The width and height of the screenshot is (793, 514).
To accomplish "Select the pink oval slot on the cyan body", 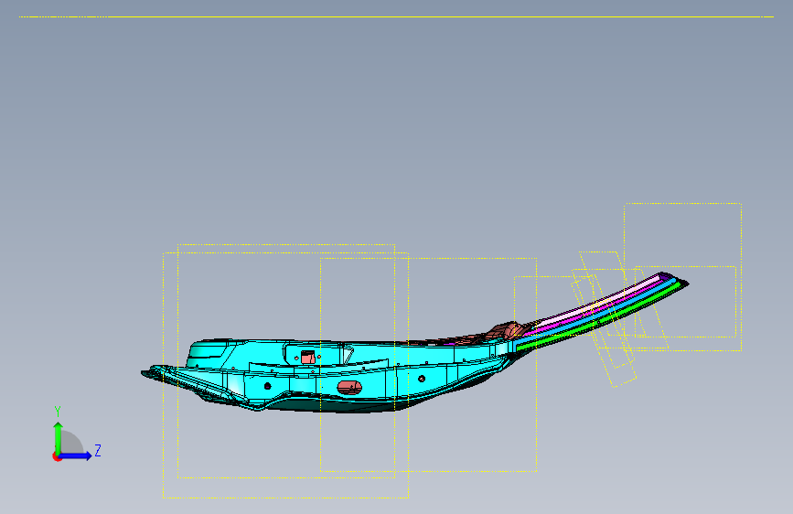I will [349, 388].
